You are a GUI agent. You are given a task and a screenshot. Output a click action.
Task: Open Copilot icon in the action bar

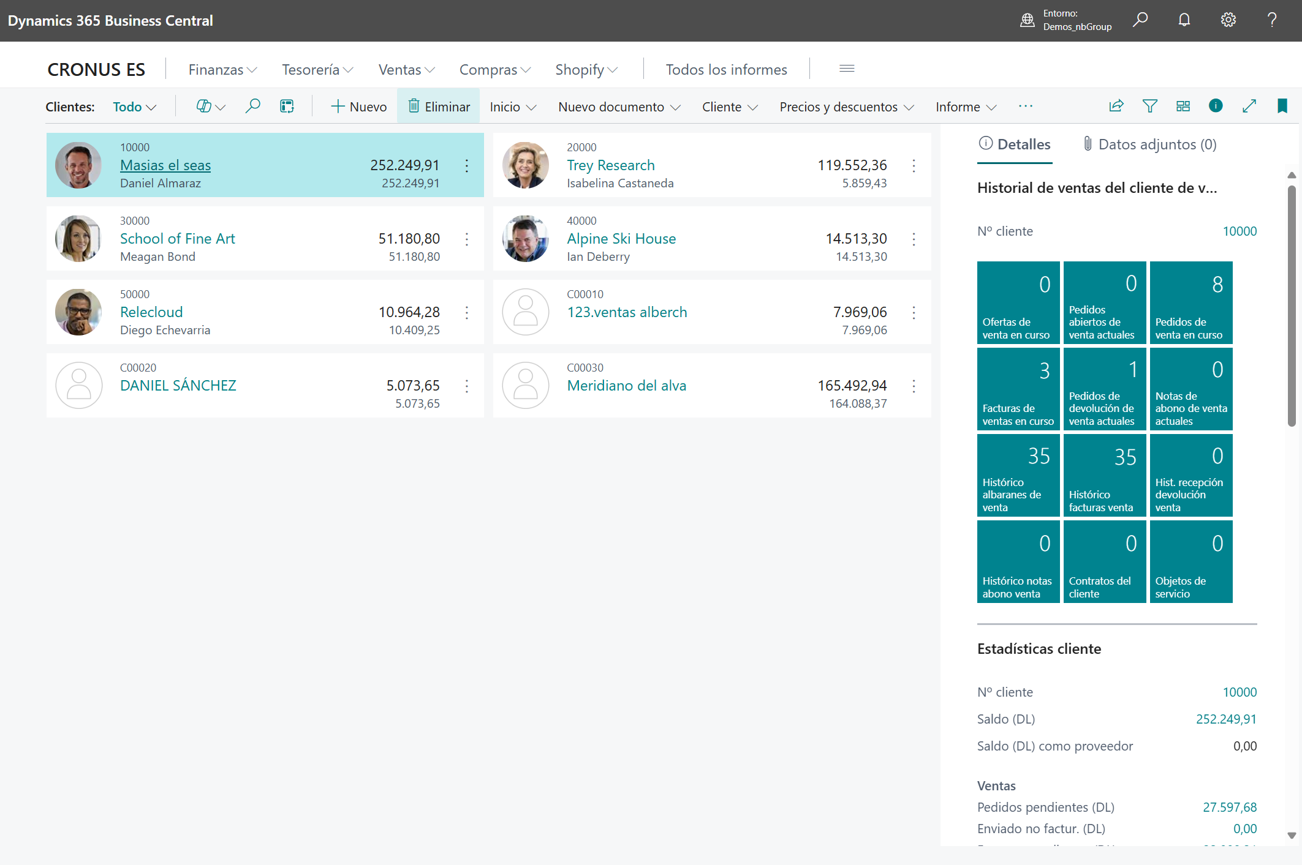(x=204, y=107)
